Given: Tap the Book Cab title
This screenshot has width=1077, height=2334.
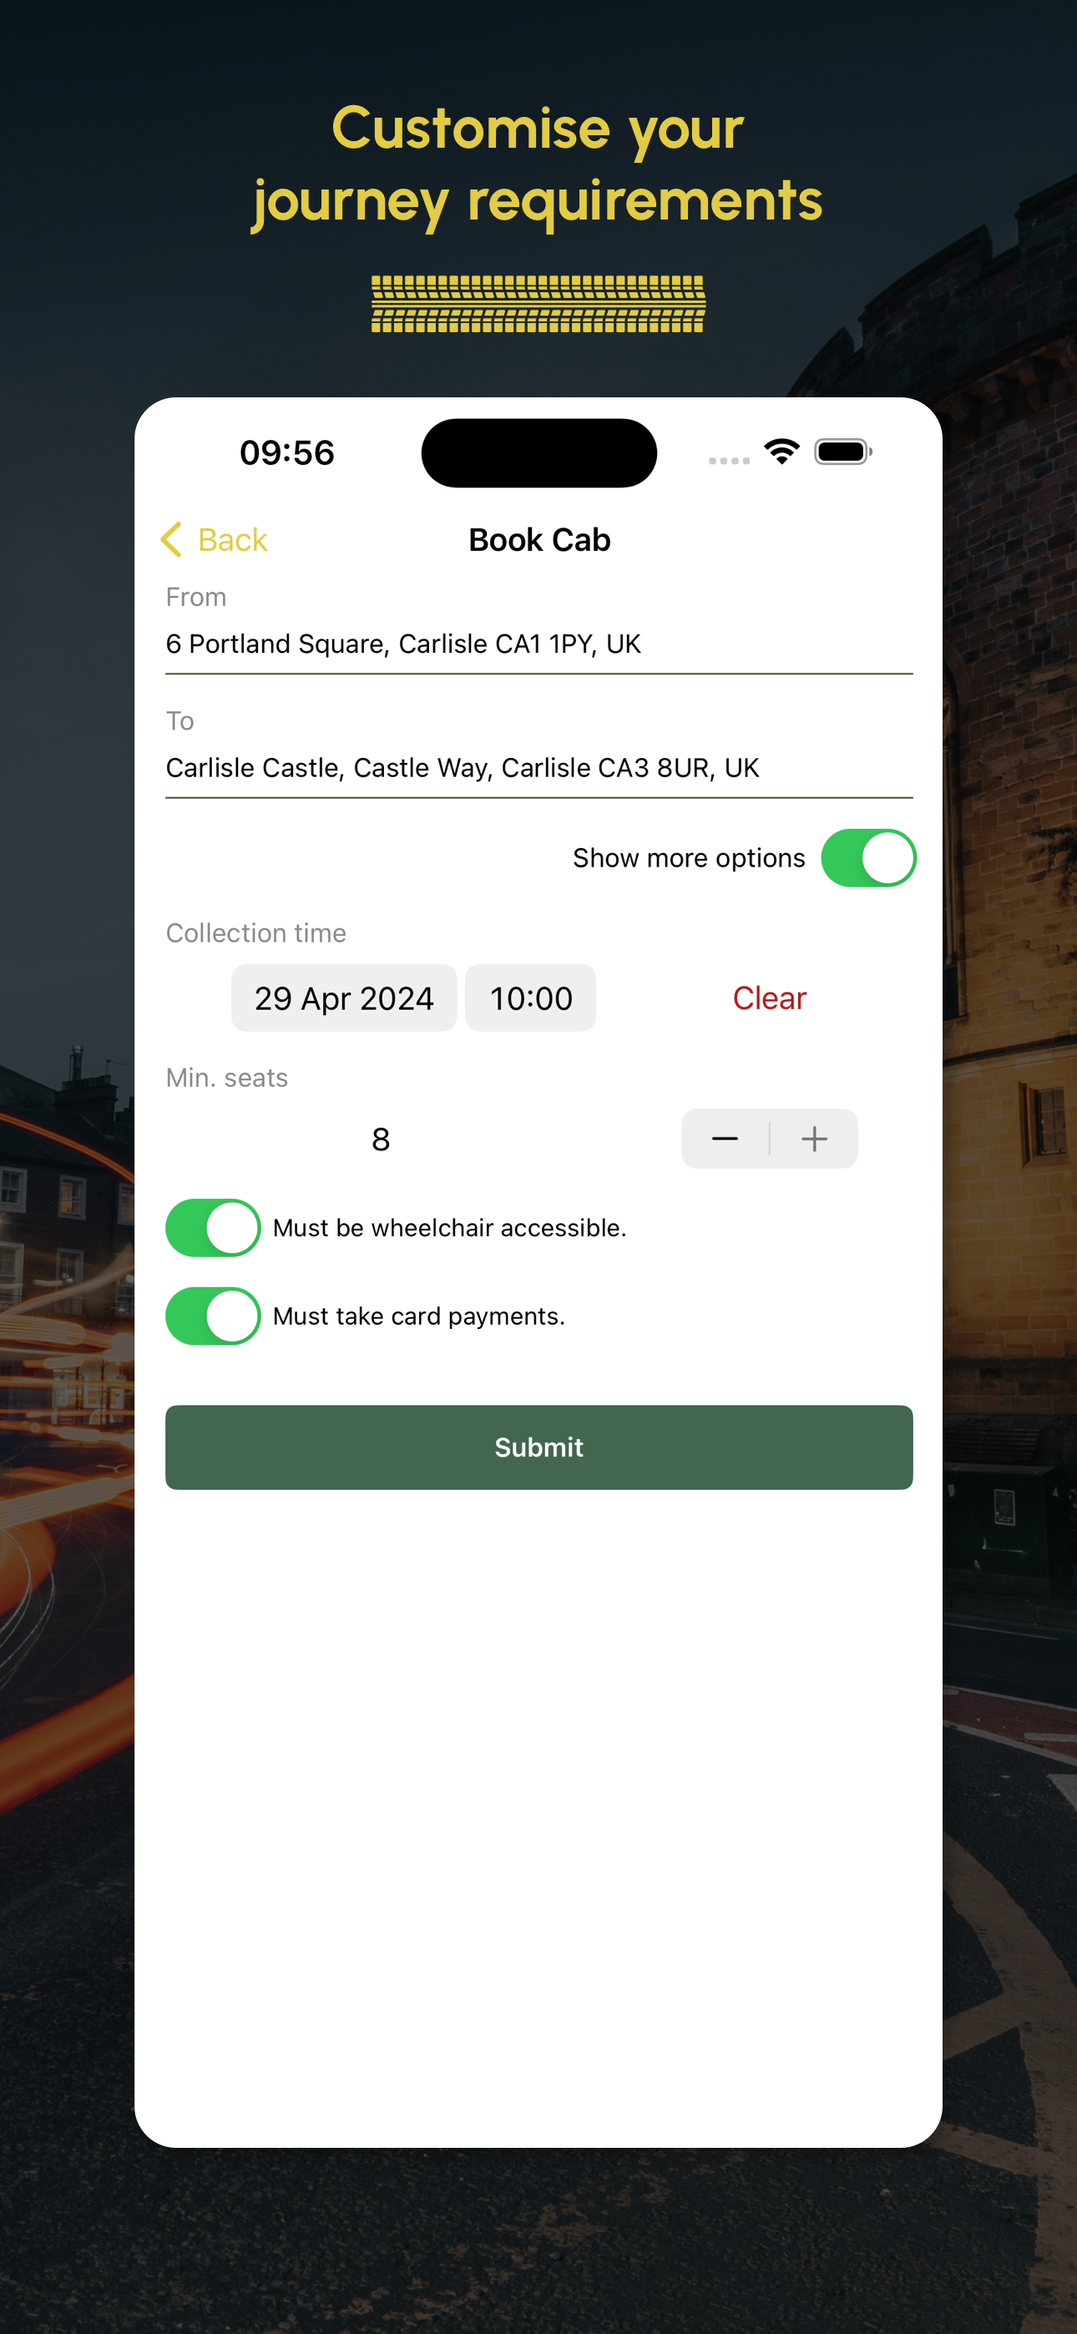Looking at the screenshot, I should pyautogui.click(x=539, y=540).
